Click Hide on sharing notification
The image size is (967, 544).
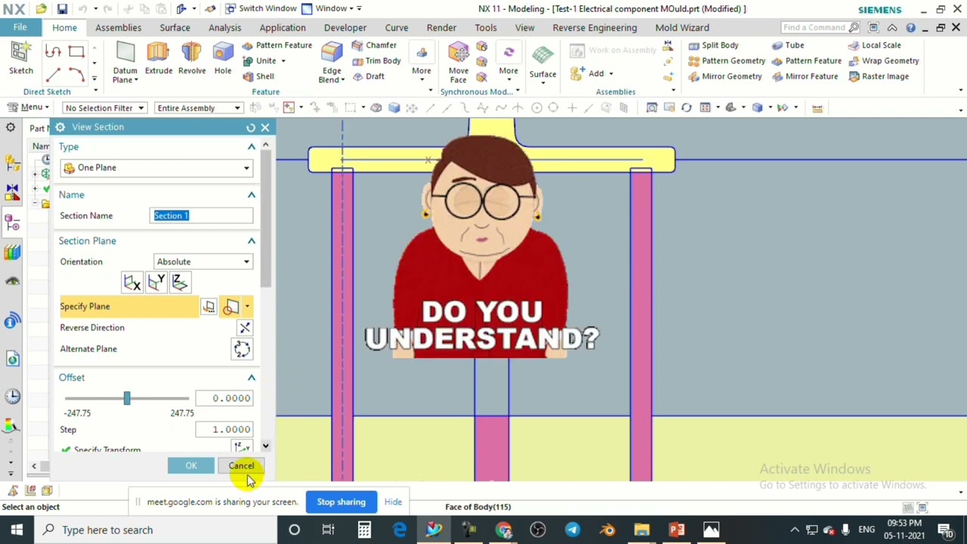coord(393,502)
